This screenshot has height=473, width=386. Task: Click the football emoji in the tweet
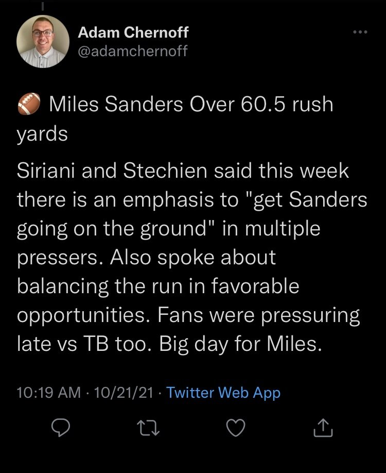29,105
